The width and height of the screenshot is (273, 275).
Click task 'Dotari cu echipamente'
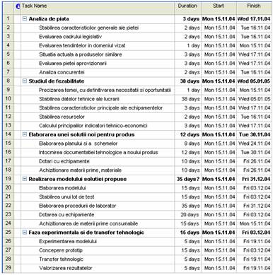(64, 161)
